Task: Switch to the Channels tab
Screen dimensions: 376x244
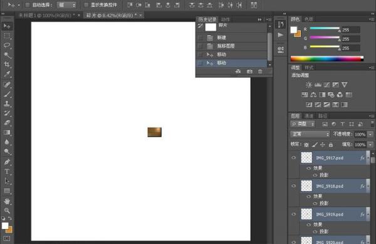Action: (x=309, y=116)
